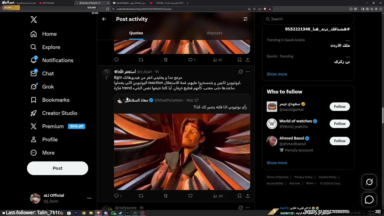Go back using the Post activity arrow
The width and height of the screenshot is (384, 216).
pyautogui.click(x=104, y=19)
